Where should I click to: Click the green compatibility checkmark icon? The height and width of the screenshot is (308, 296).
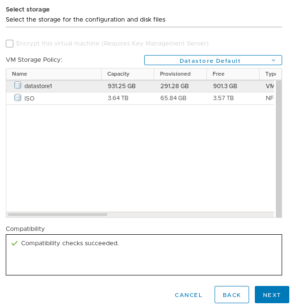point(14,243)
